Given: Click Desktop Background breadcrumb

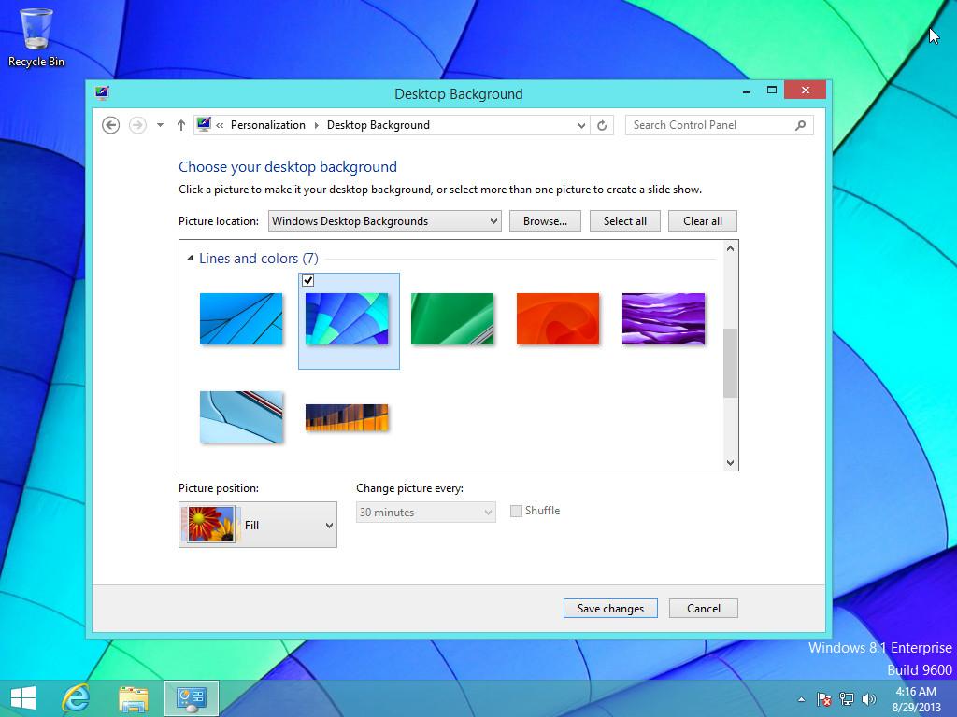Looking at the screenshot, I should [379, 125].
